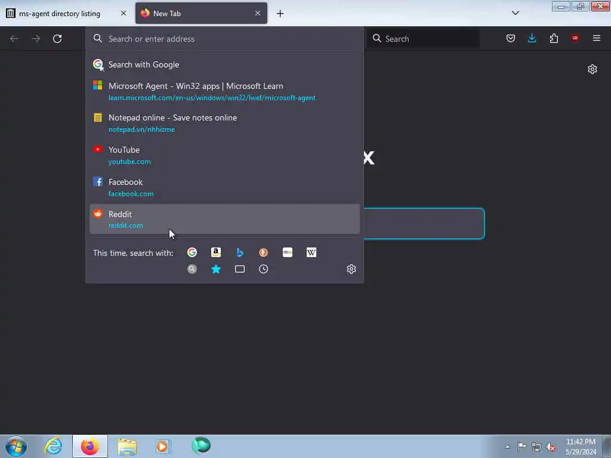Open the Windows Start menu
The height and width of the screenshot is (458, 611).
16,446
